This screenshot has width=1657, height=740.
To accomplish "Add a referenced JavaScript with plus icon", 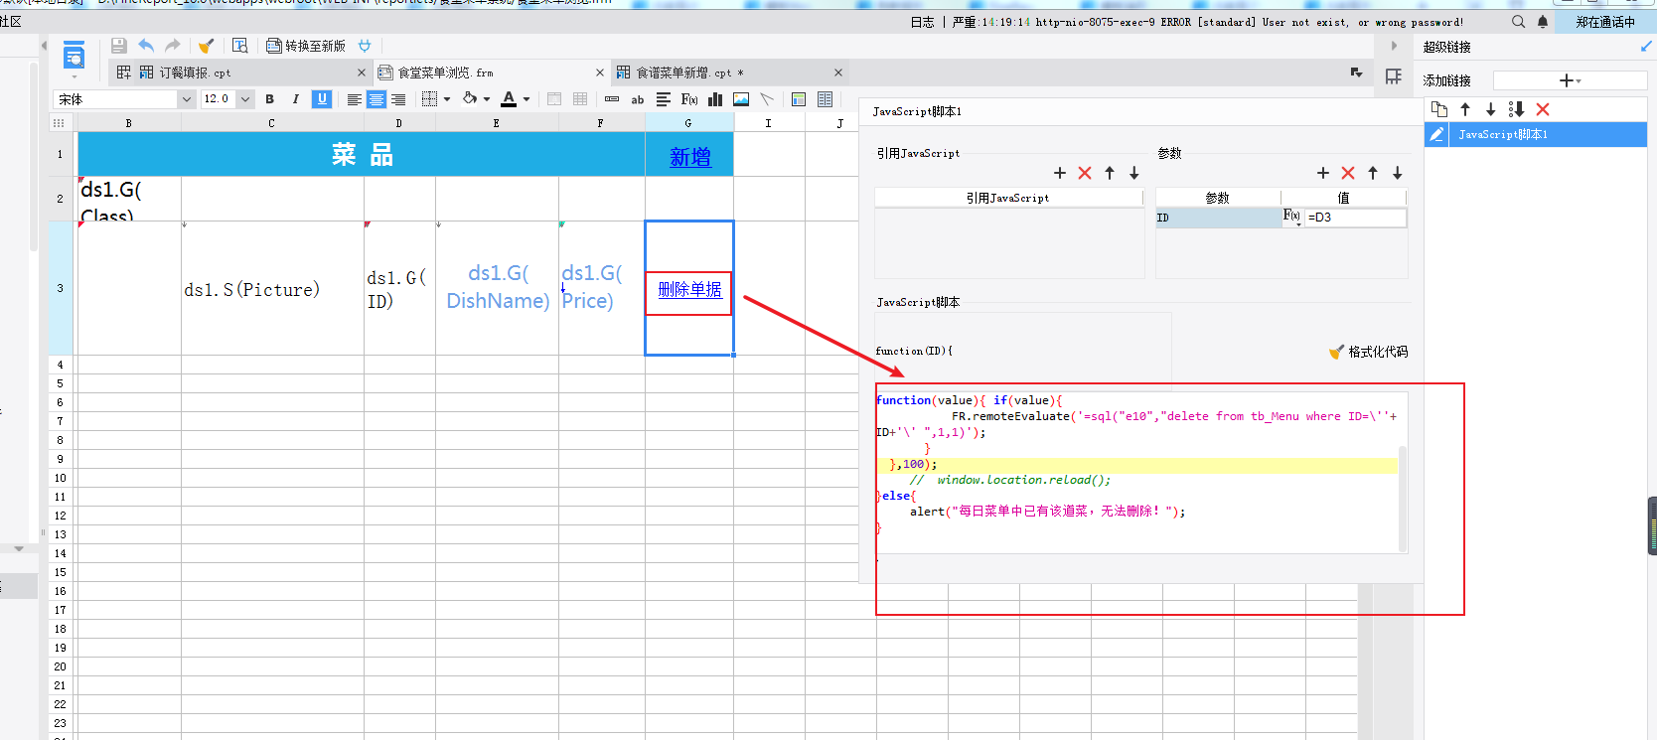I will coord(1060,173).
